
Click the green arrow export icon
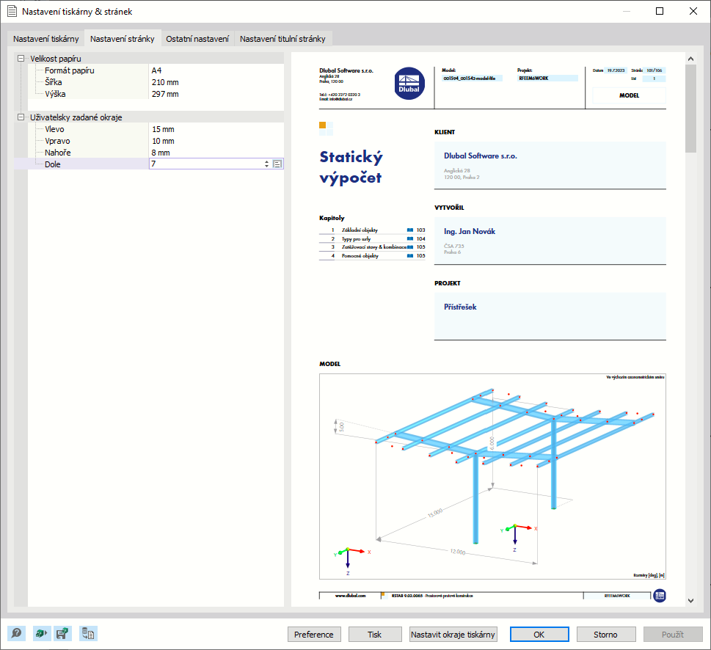click(x=41, y=633)
